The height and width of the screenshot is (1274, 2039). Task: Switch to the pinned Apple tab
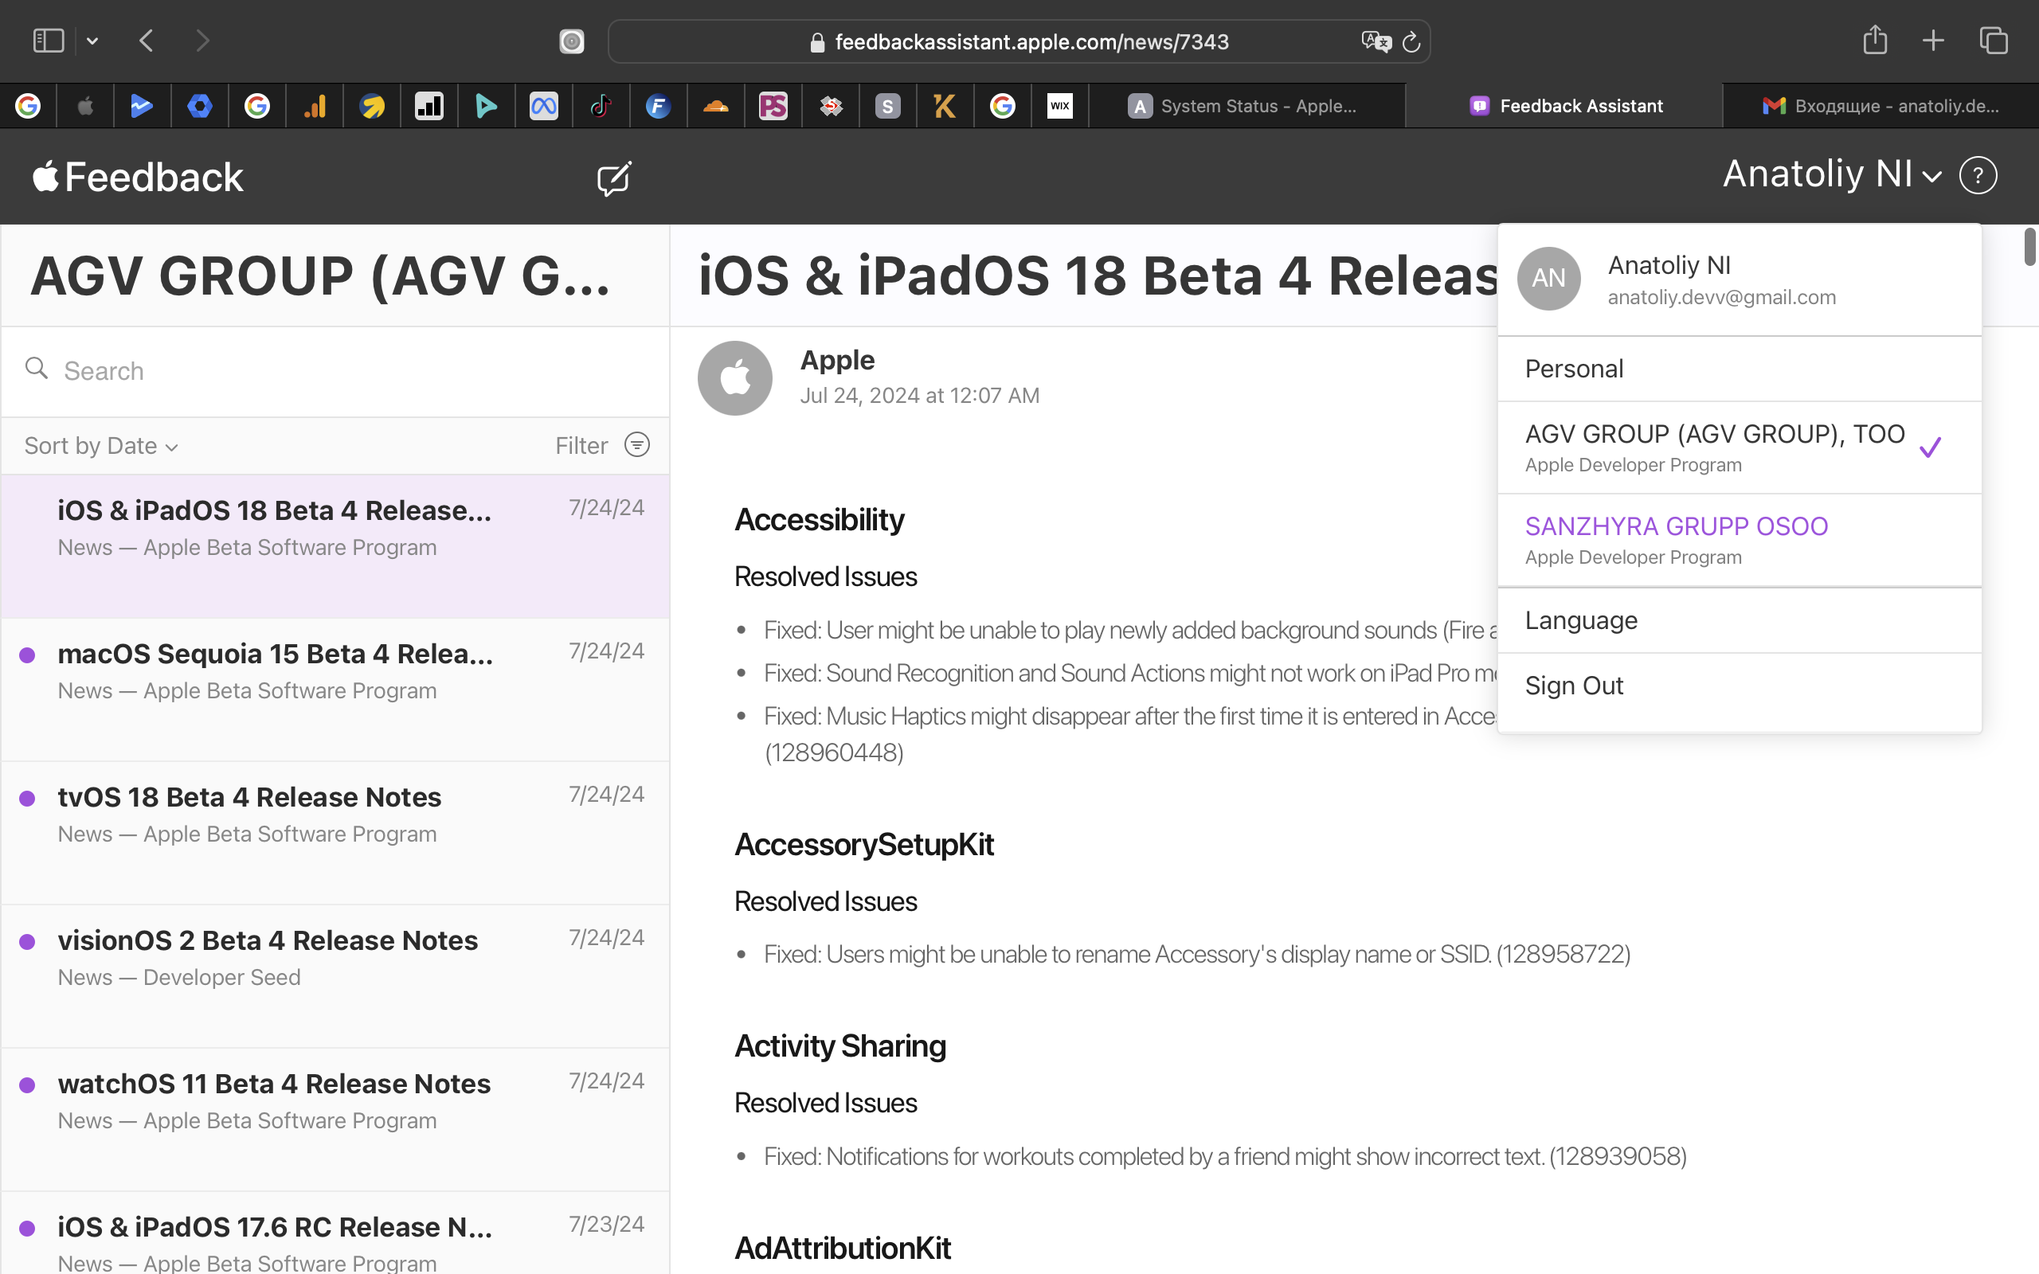[85, 106]
